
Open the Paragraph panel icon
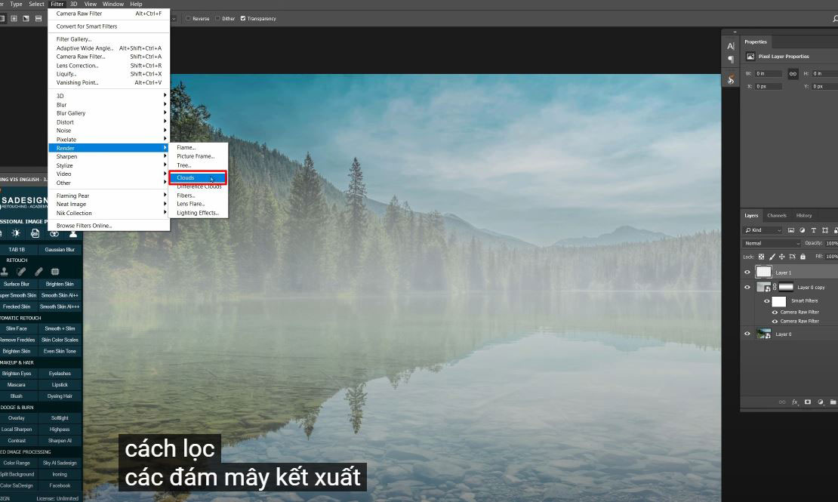click(731, 60)
